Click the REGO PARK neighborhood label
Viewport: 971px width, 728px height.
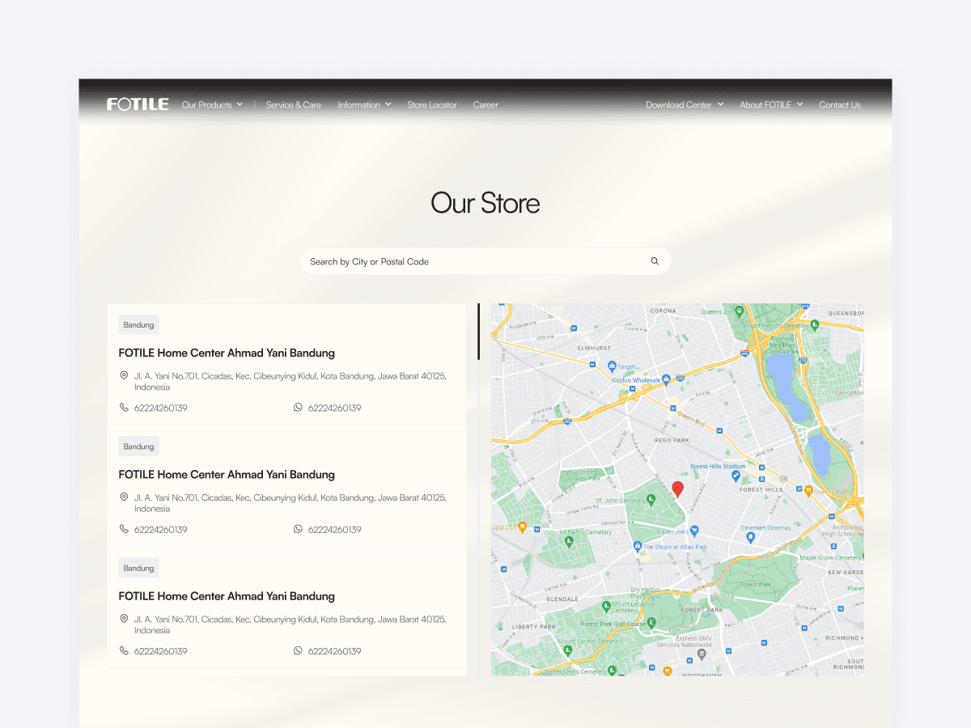coord(672,440)
